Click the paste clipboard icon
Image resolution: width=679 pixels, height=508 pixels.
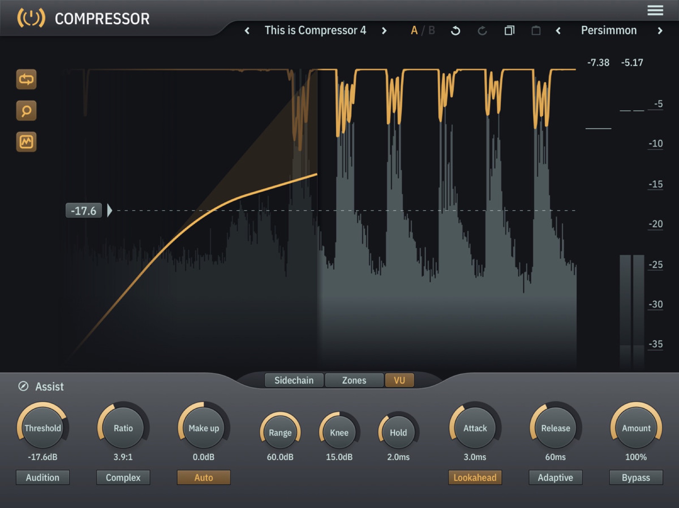536,31
